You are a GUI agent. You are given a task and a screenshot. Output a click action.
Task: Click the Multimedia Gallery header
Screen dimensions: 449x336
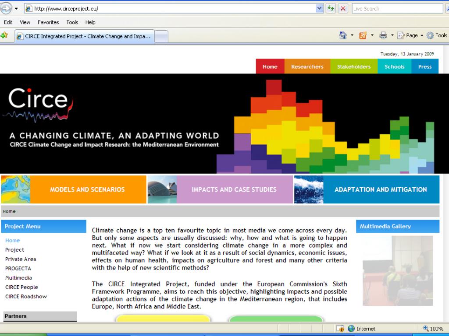[x=398, y=226]
